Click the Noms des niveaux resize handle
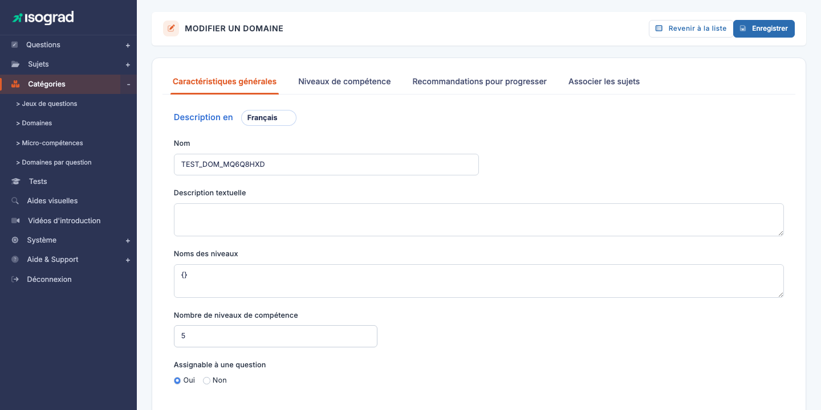This screenshot has width=821, height=410. click(781, 294)
